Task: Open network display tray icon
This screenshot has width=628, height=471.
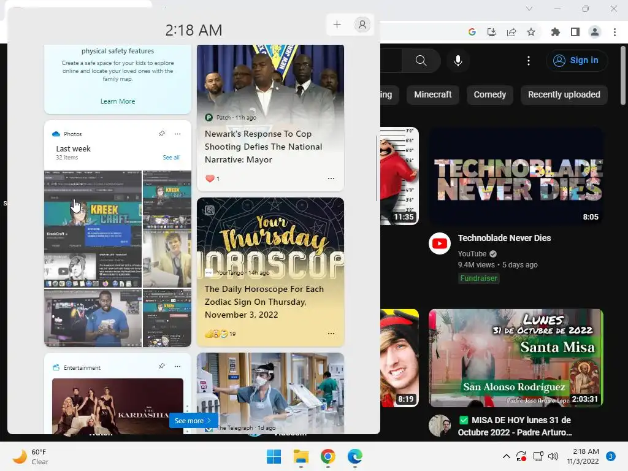Action: (x=538, y=456)
